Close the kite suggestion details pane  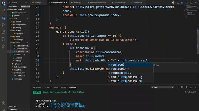coord(197,64)
